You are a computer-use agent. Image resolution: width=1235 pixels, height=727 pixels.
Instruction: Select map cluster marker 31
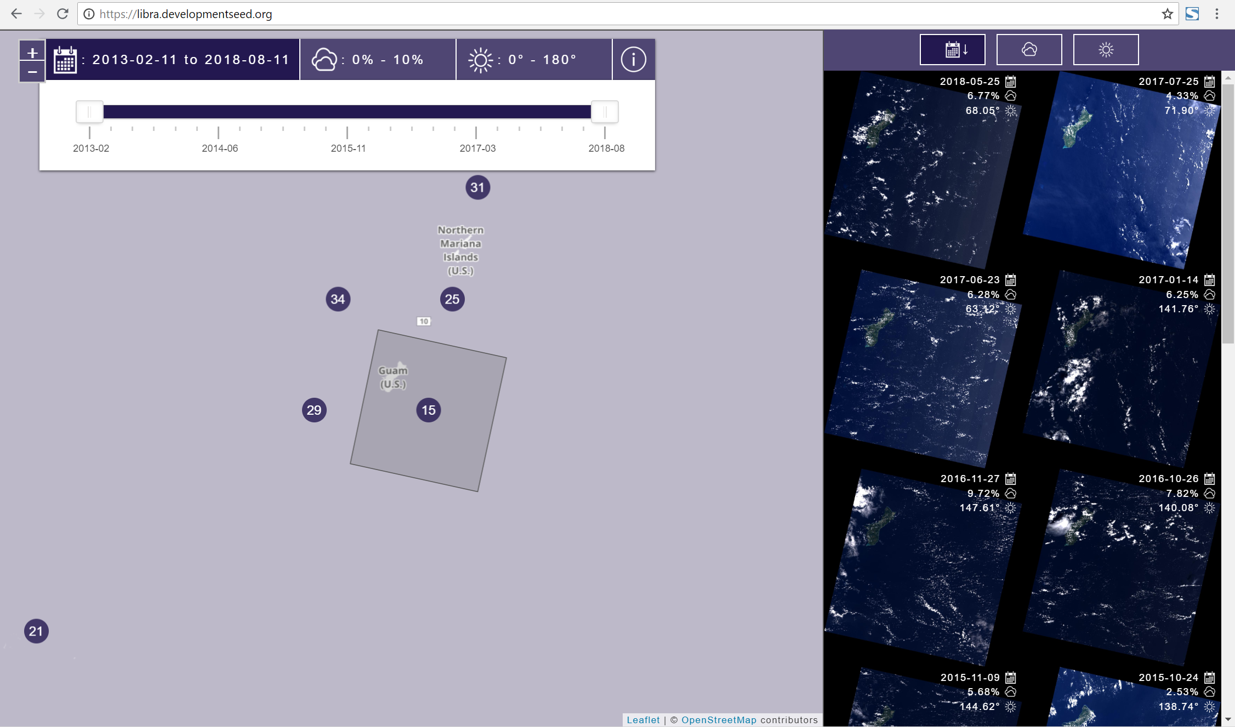tap(477, 187)
